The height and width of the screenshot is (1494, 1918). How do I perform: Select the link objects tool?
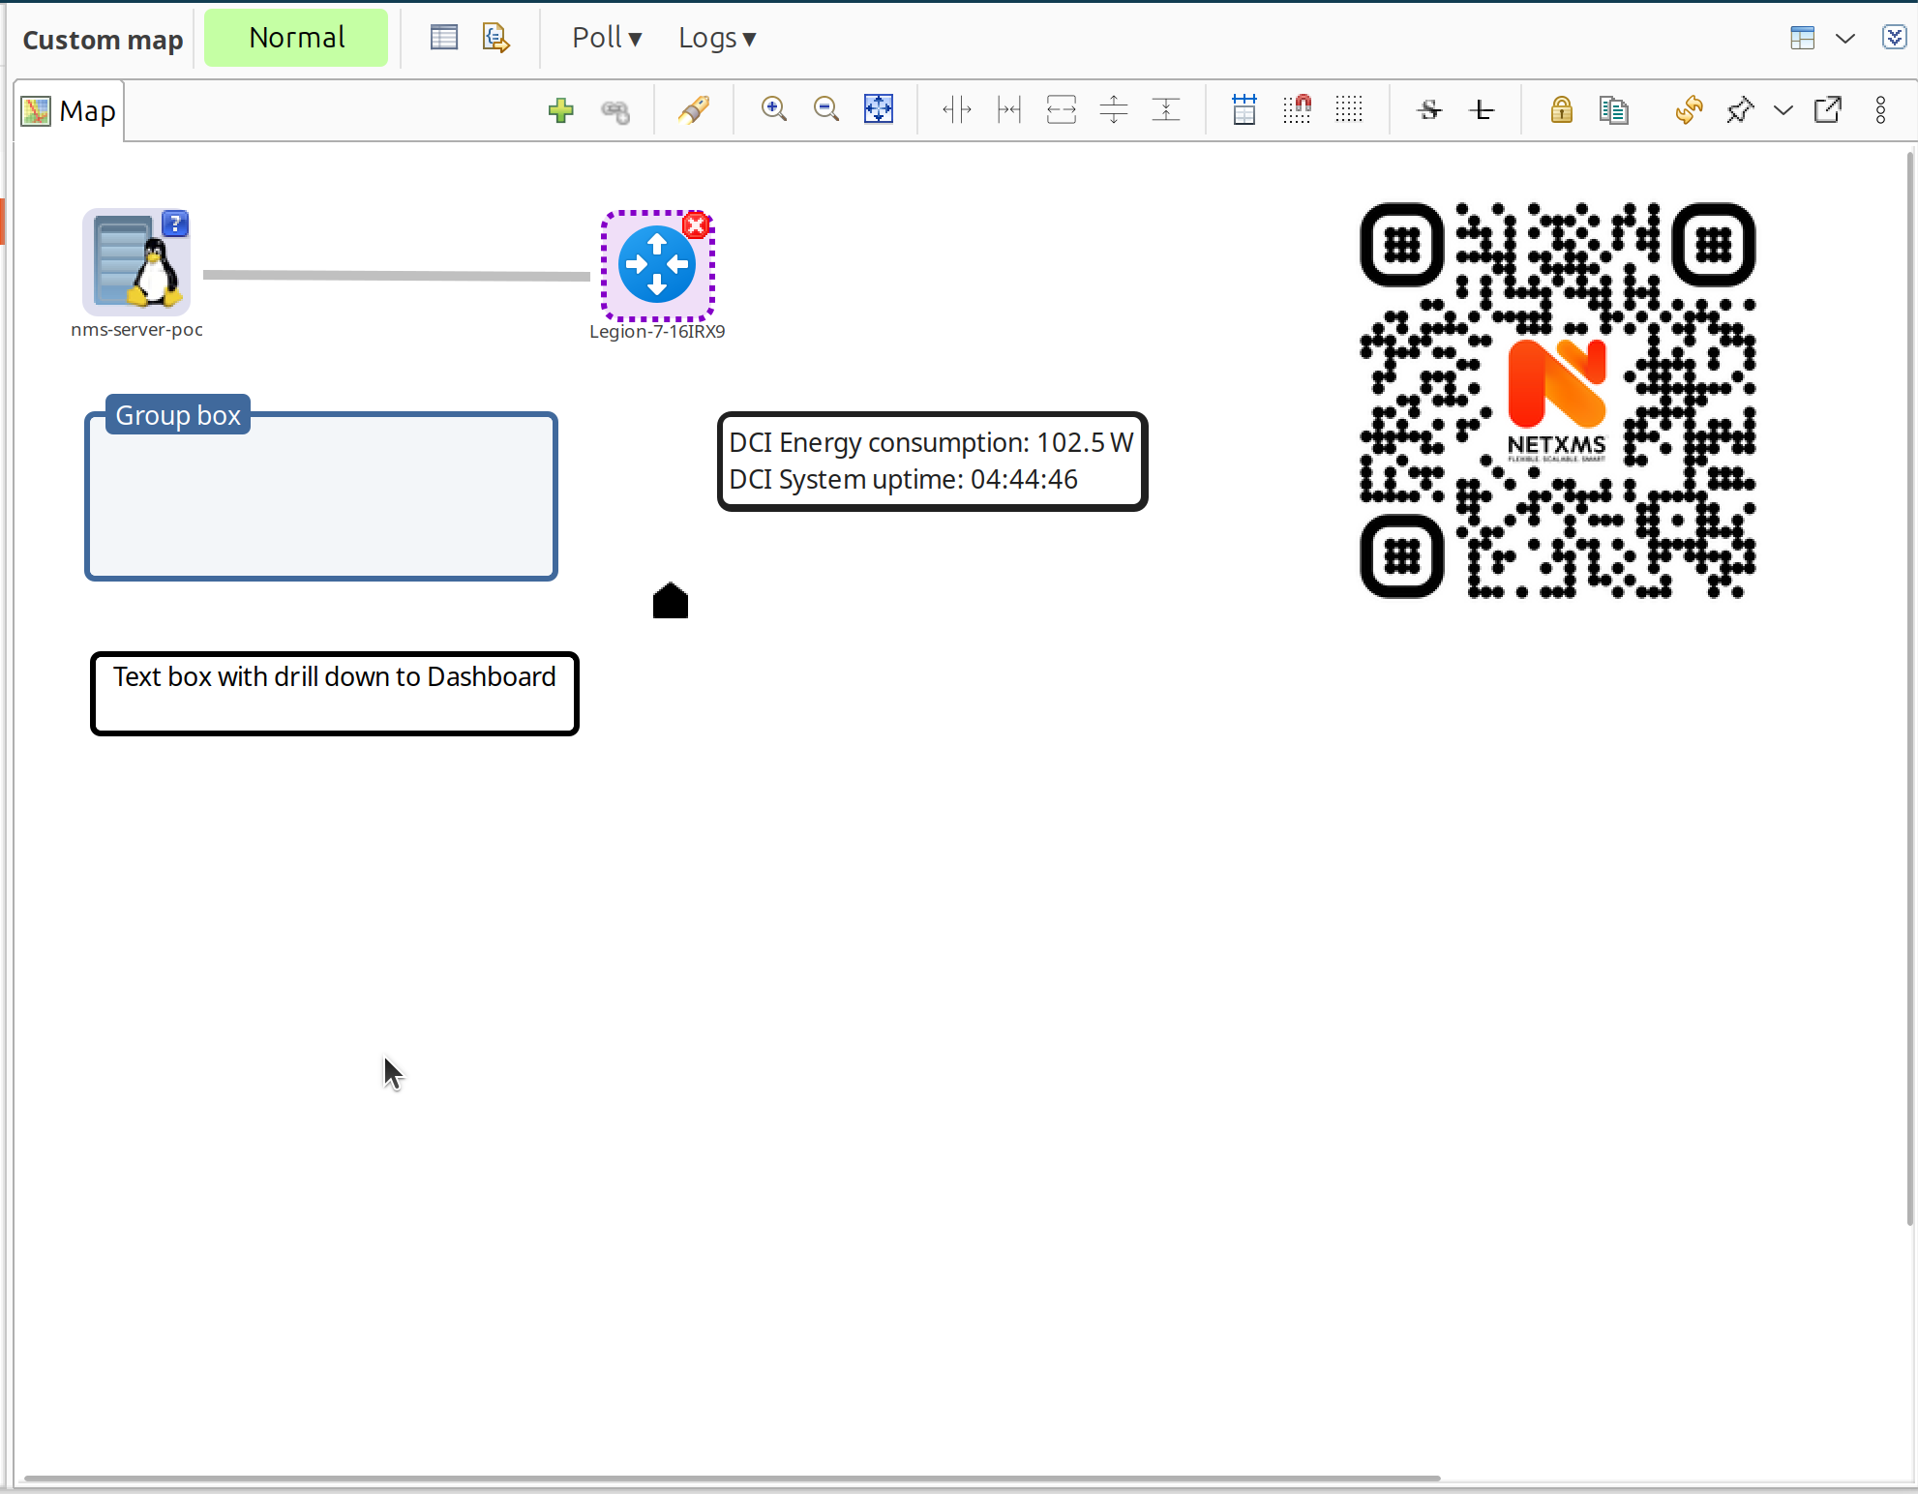[x=614, y=110]
